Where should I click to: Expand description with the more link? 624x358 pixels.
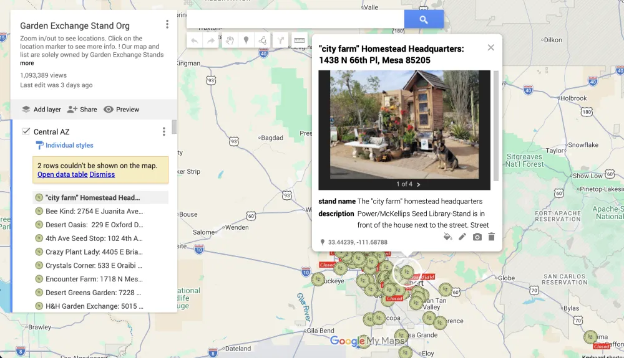pos(27,63)
